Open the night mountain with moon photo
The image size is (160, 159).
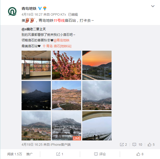[36, 96]
